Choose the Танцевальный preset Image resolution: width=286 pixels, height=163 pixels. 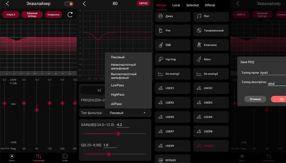pyautogui.click(x=211, y=31)
